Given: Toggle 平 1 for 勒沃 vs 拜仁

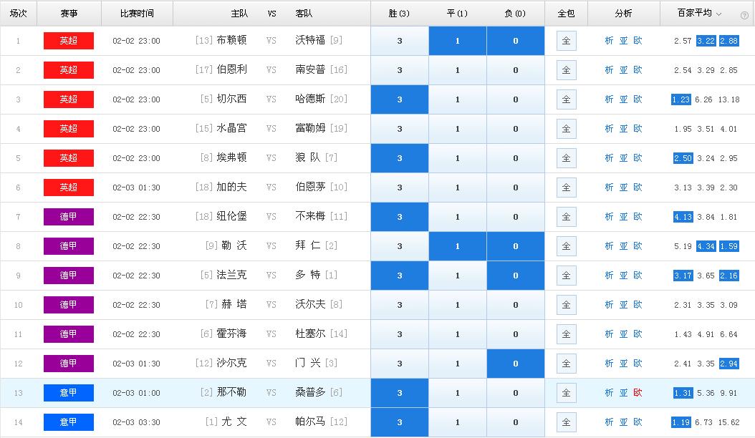Looking at the screenshot, I should 458,246.
